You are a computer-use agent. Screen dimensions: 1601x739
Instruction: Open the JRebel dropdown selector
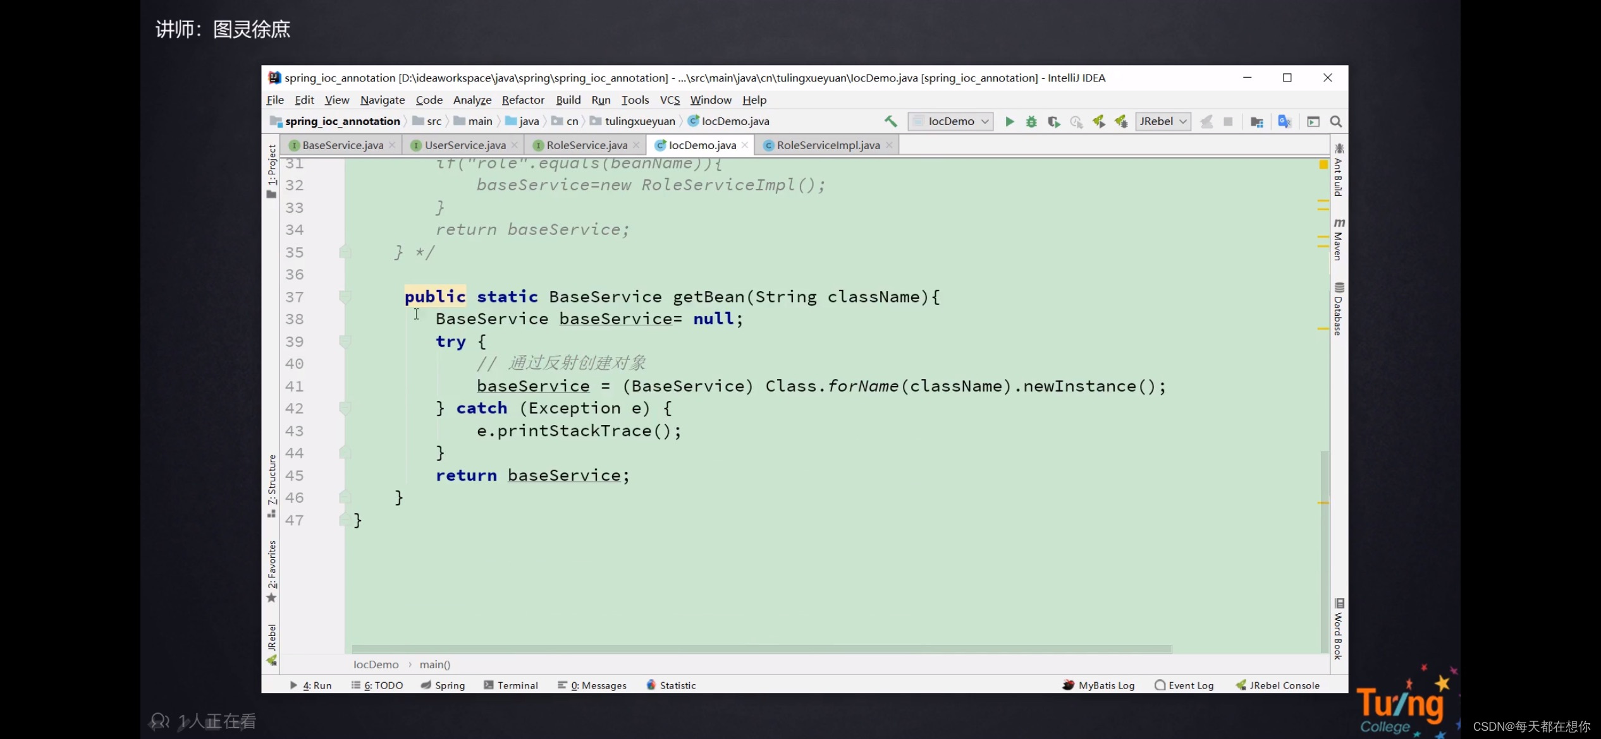(x=1163, y=121)
